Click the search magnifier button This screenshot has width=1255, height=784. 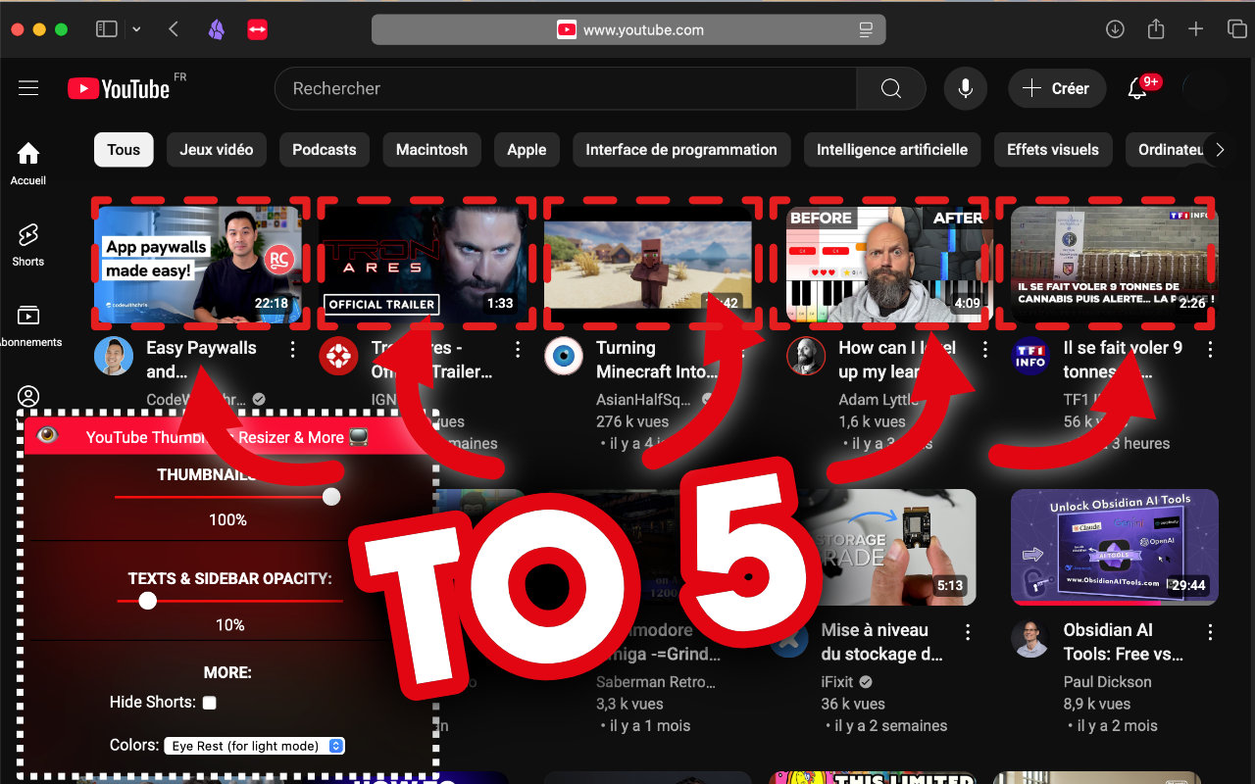[891, 88]
